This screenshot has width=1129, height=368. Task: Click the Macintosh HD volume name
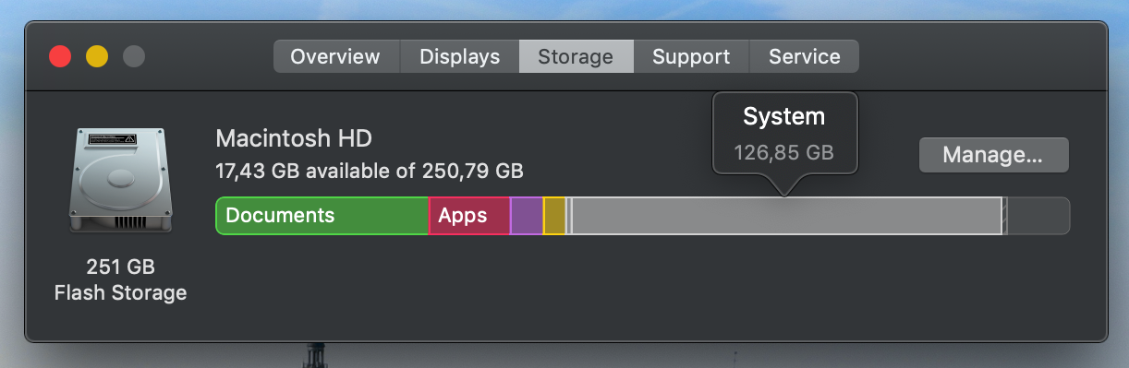click(x=294, y=139)
